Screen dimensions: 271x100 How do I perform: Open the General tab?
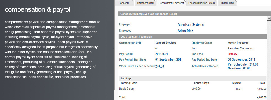(x=124, y=3)
